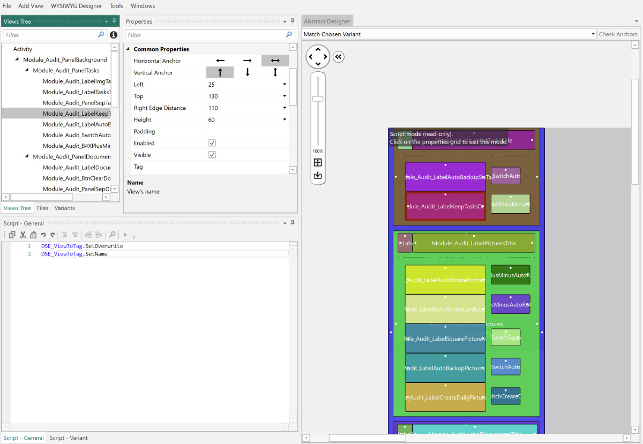The height and width of the screenshot is (444, 643).
Task: Set vertical anchor to top
Action: [x=220, y=72]
